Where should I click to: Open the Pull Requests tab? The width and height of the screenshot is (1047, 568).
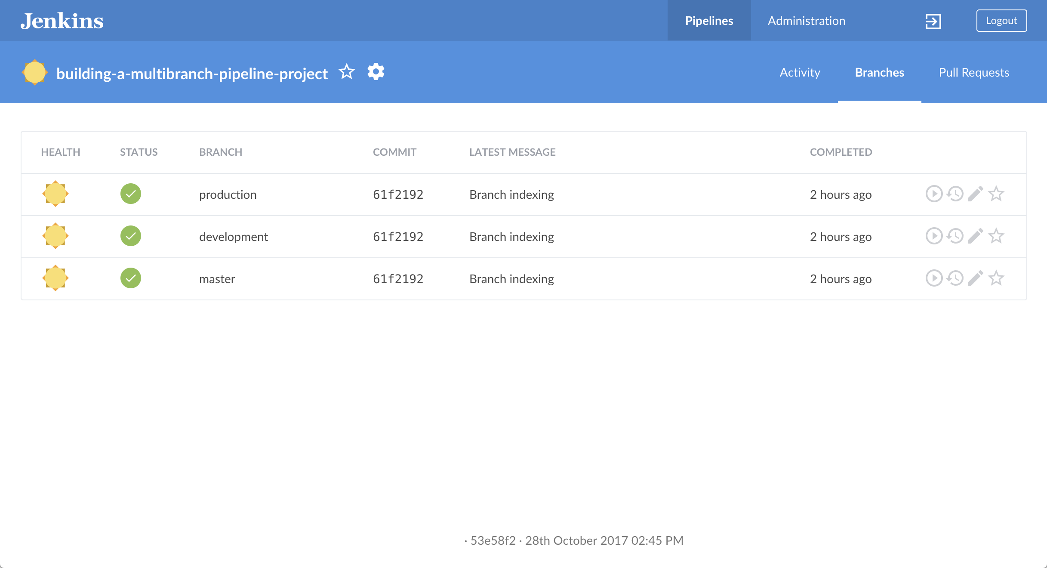point(974,72)
